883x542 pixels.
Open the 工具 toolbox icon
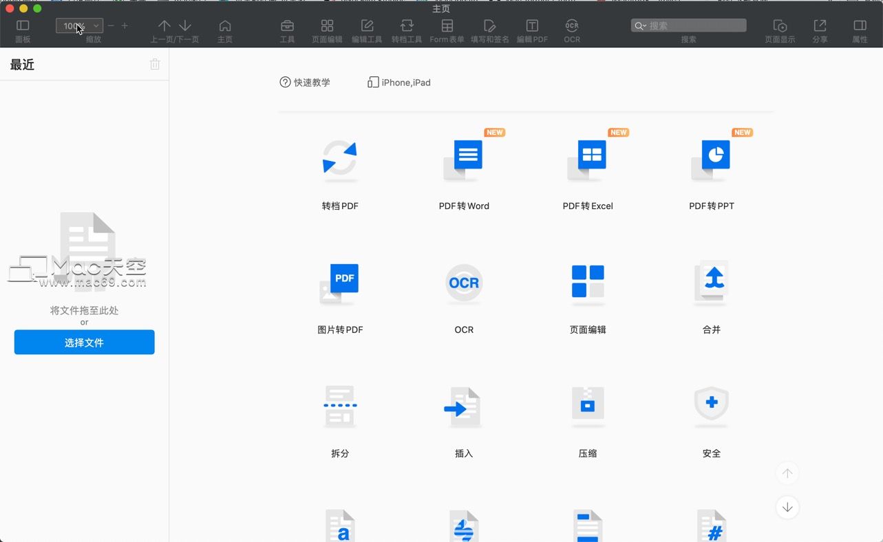(x=288, y=25)
